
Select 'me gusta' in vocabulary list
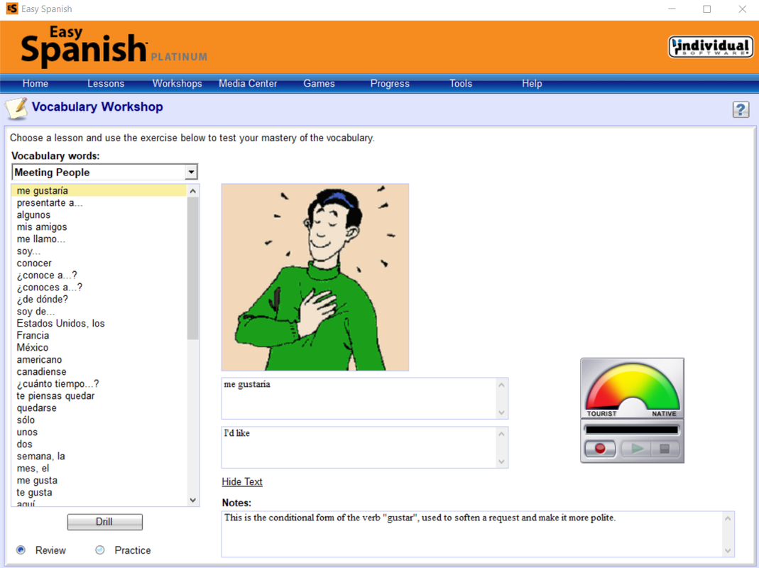click(99, 481)
